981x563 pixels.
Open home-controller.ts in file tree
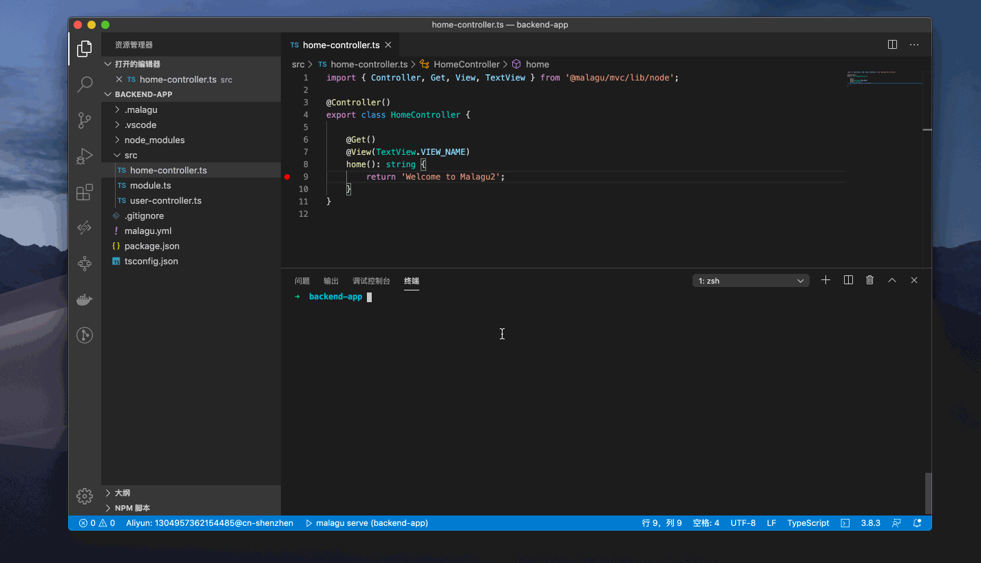tap(191, 170)
